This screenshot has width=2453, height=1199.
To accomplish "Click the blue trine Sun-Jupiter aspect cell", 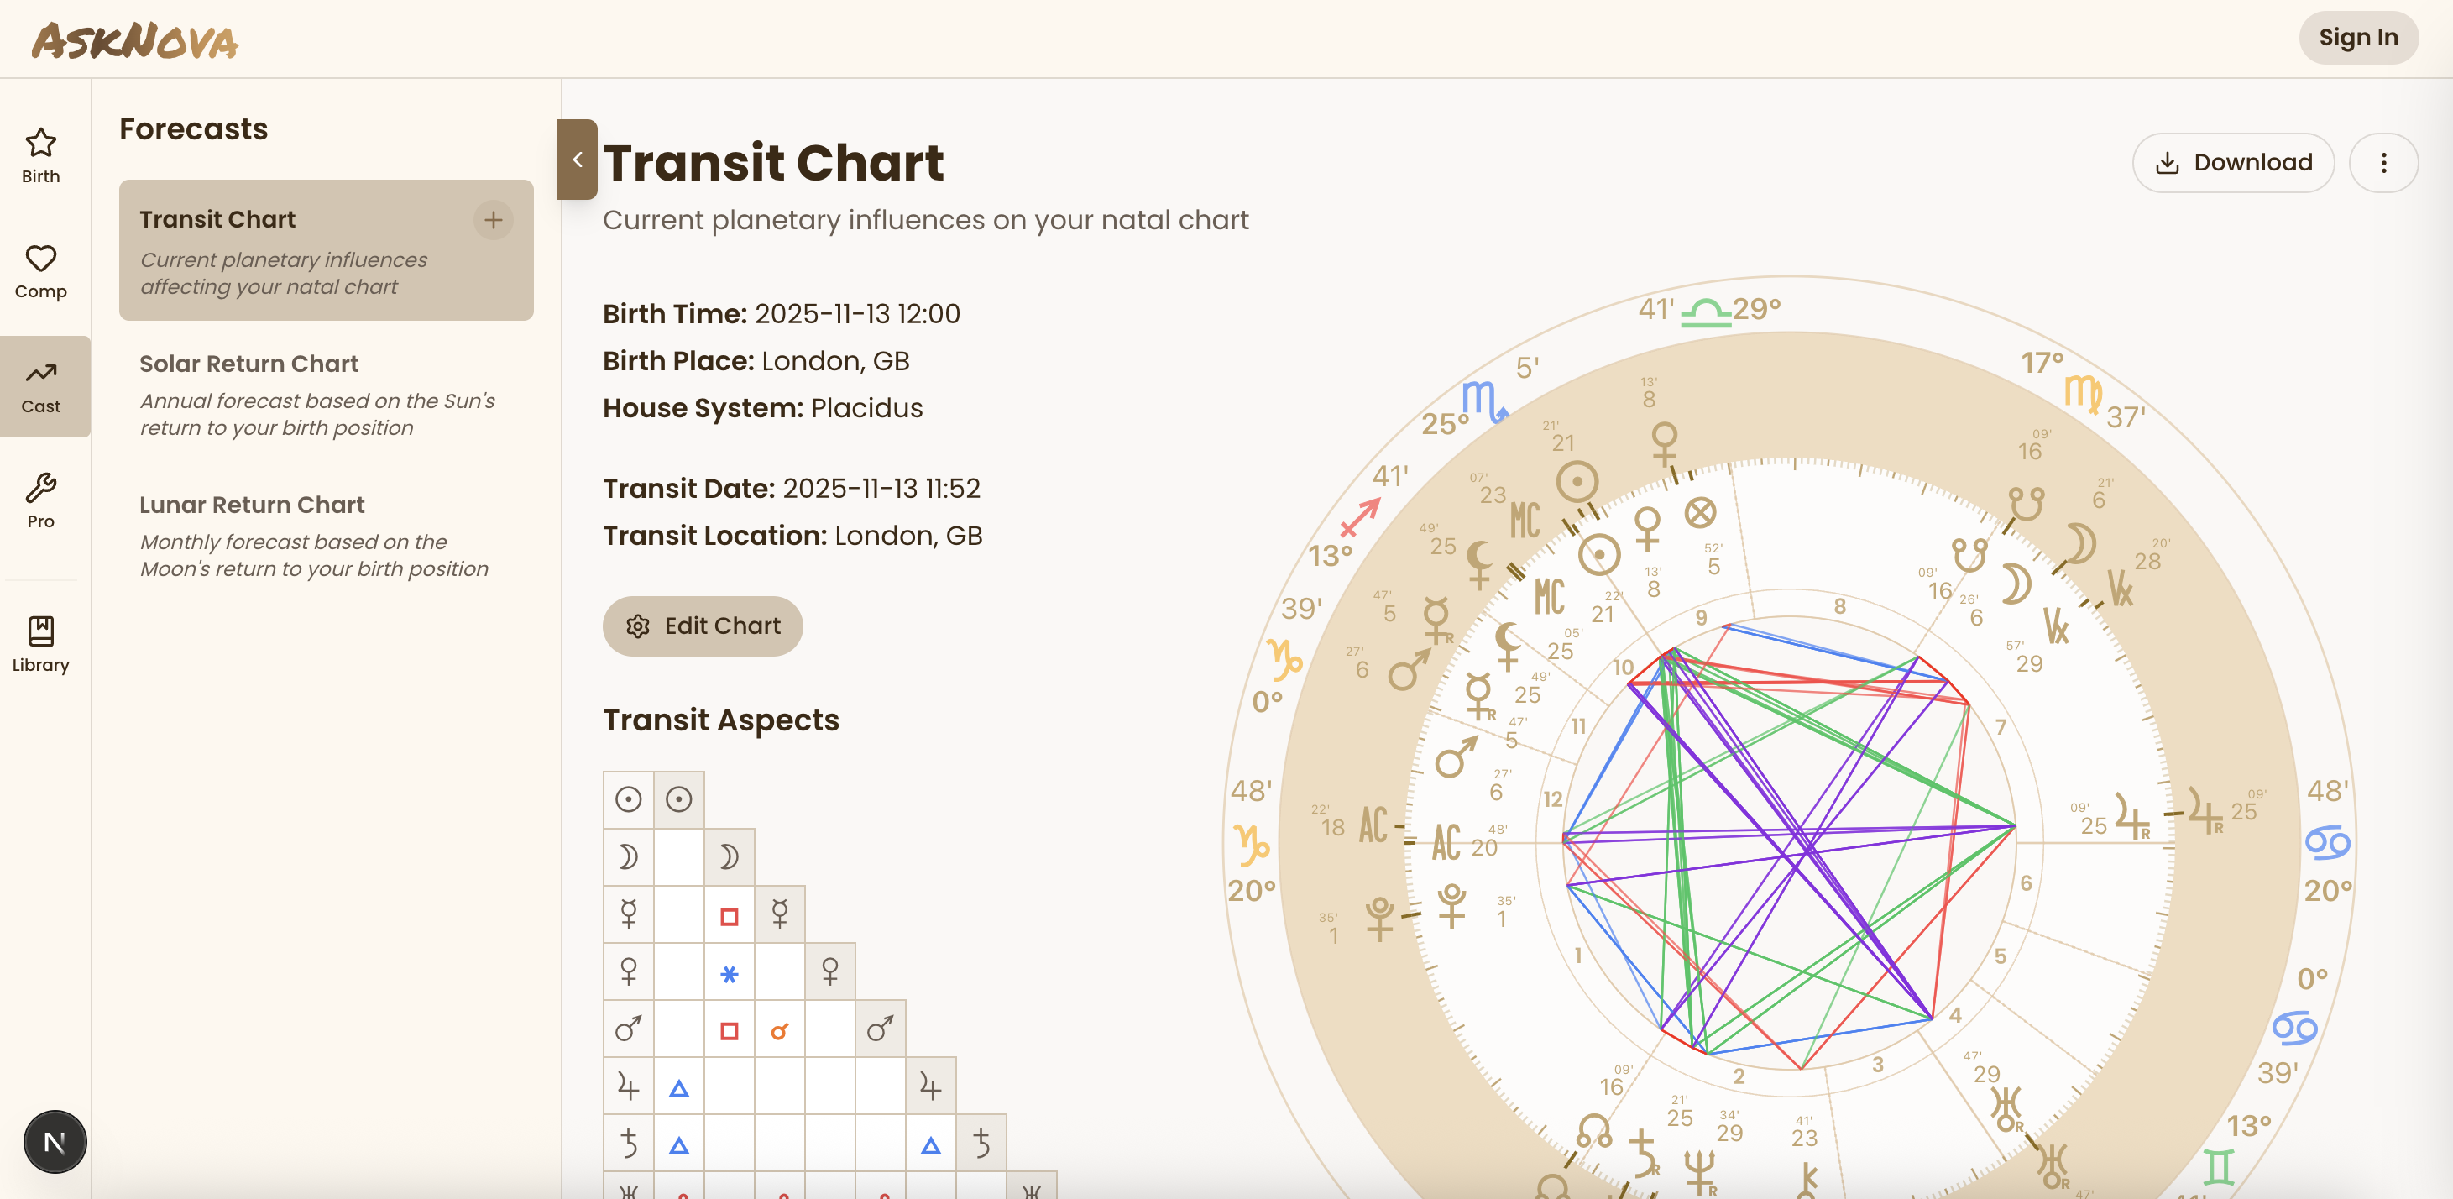I will (x=678, y=1087).
